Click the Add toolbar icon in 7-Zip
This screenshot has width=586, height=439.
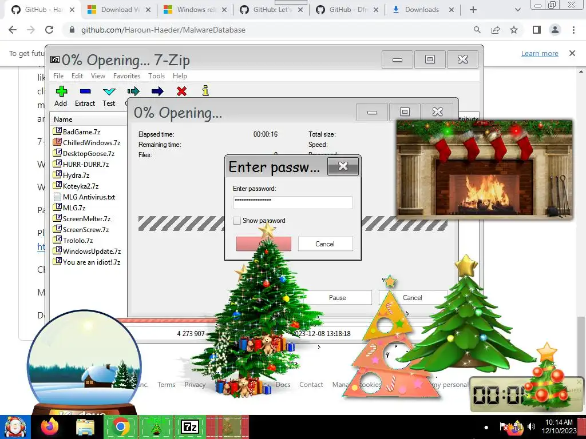point(61,91)
